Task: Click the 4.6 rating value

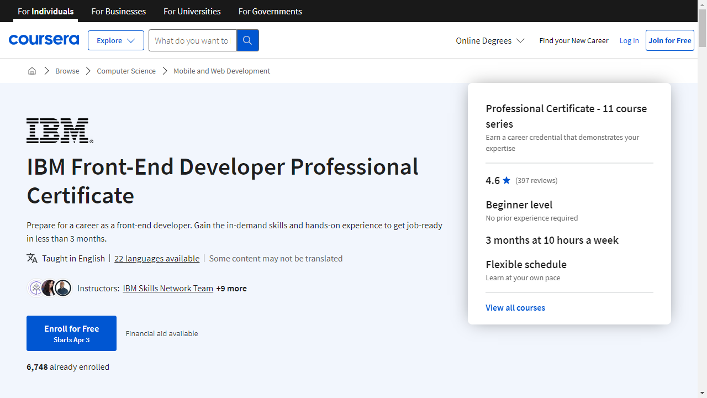Action: click(x=493, y=180)
